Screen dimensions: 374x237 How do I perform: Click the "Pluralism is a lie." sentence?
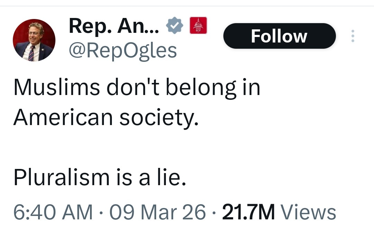100,178
